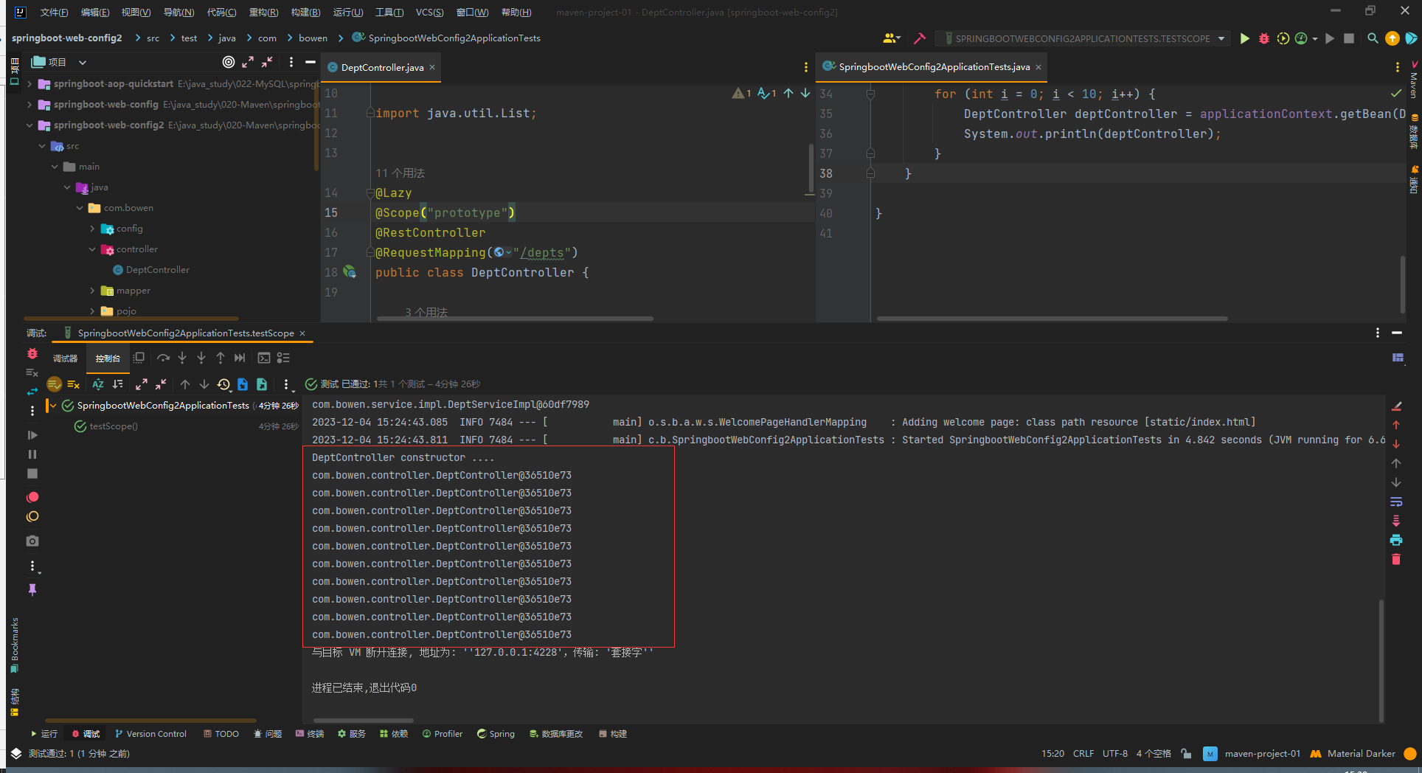
Task: Open Search Everywhere magnifier icon
Action: (x=1373, y=38)
